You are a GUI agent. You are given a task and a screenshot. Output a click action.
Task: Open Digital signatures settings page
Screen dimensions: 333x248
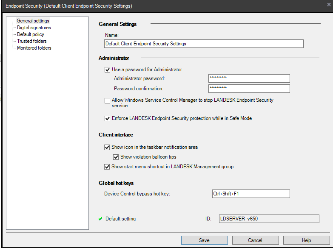34,28
